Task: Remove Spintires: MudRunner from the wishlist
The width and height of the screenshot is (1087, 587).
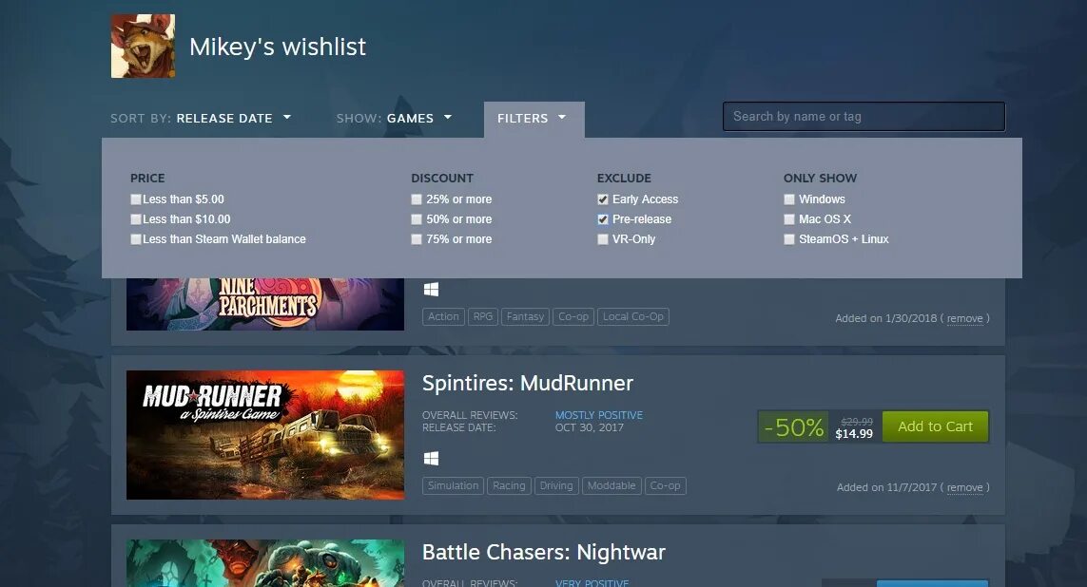Action: [965, 487]
